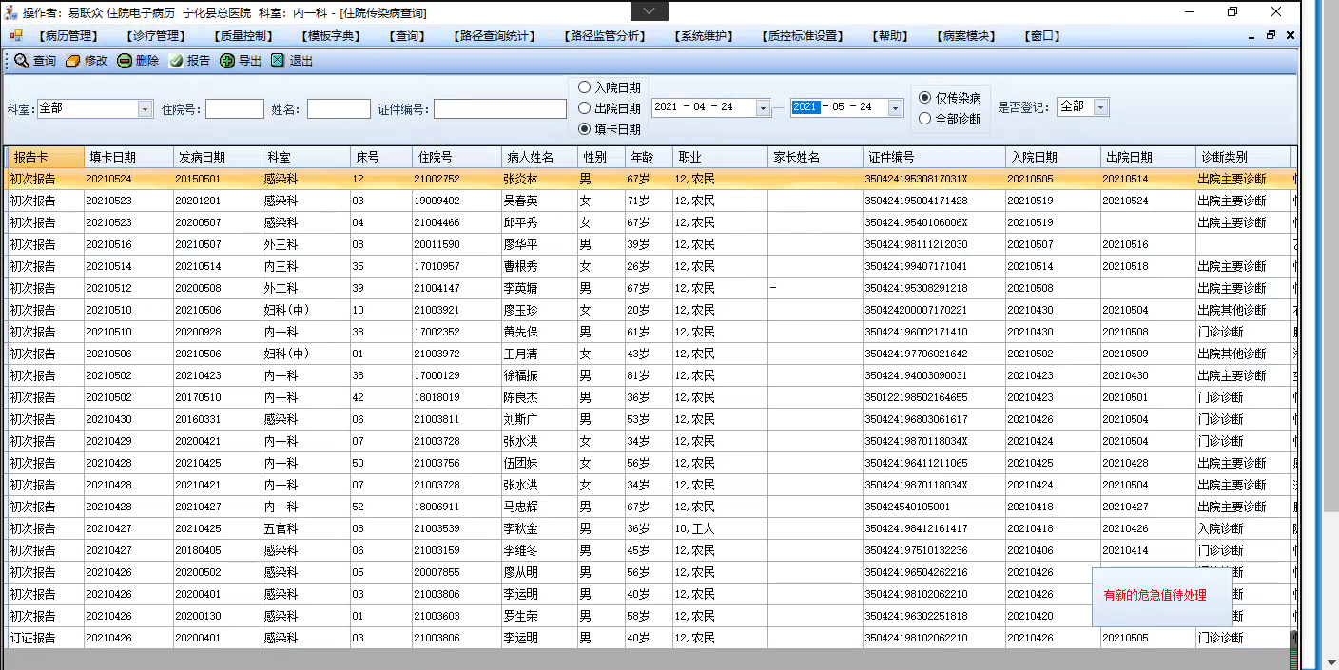Click the app icon left of 病历管理 menu

coord(16,35)
